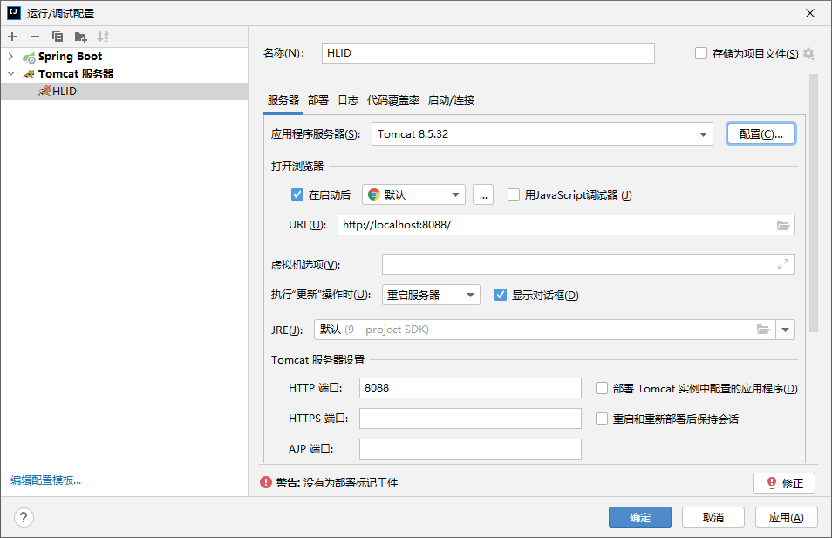The height and width of the screenshot is (538, 832).
Task: Enable deploy apps configured in Tomcat instance
Action: click(601, 388)
